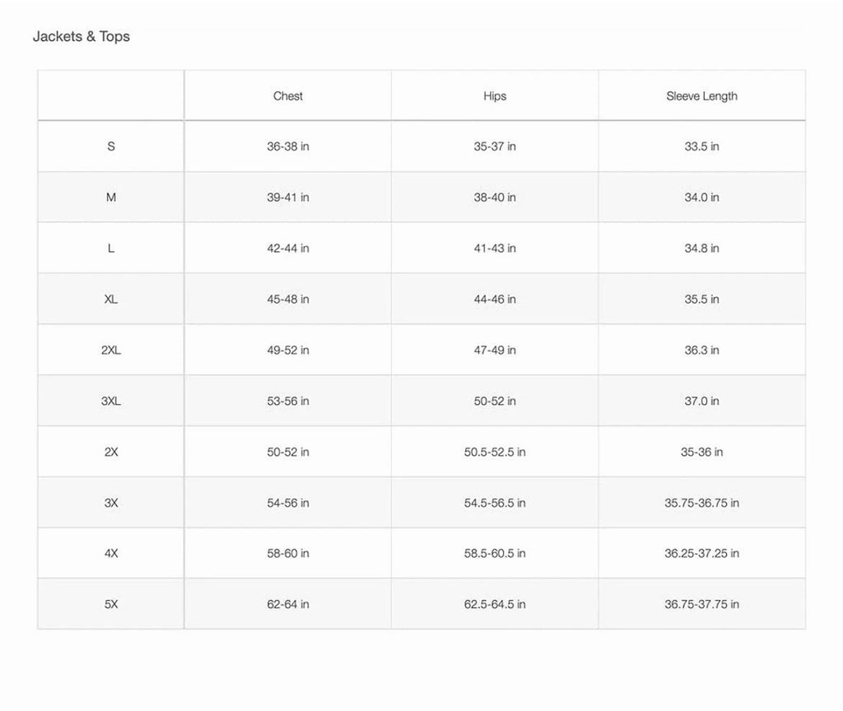Click the M size row label
Screen dimensions: 843x711
click(x=111, y=197)
